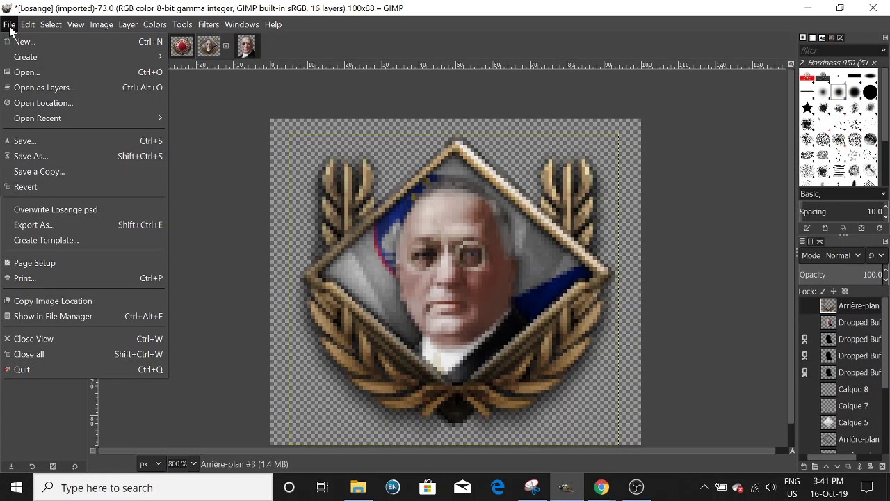Open the blend mode group switch dropdown
This screenshot has width=890, height=501.
(876, 255)
